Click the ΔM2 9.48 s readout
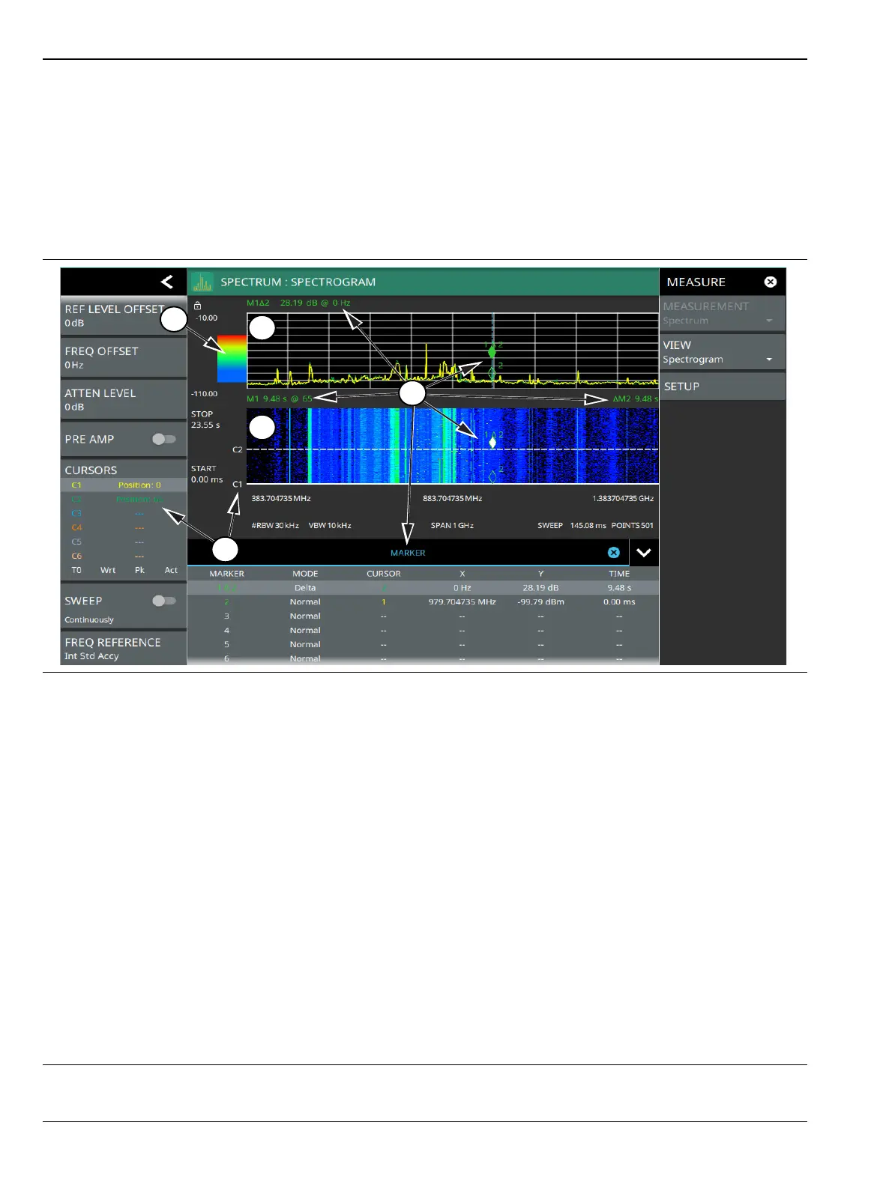 635,398
